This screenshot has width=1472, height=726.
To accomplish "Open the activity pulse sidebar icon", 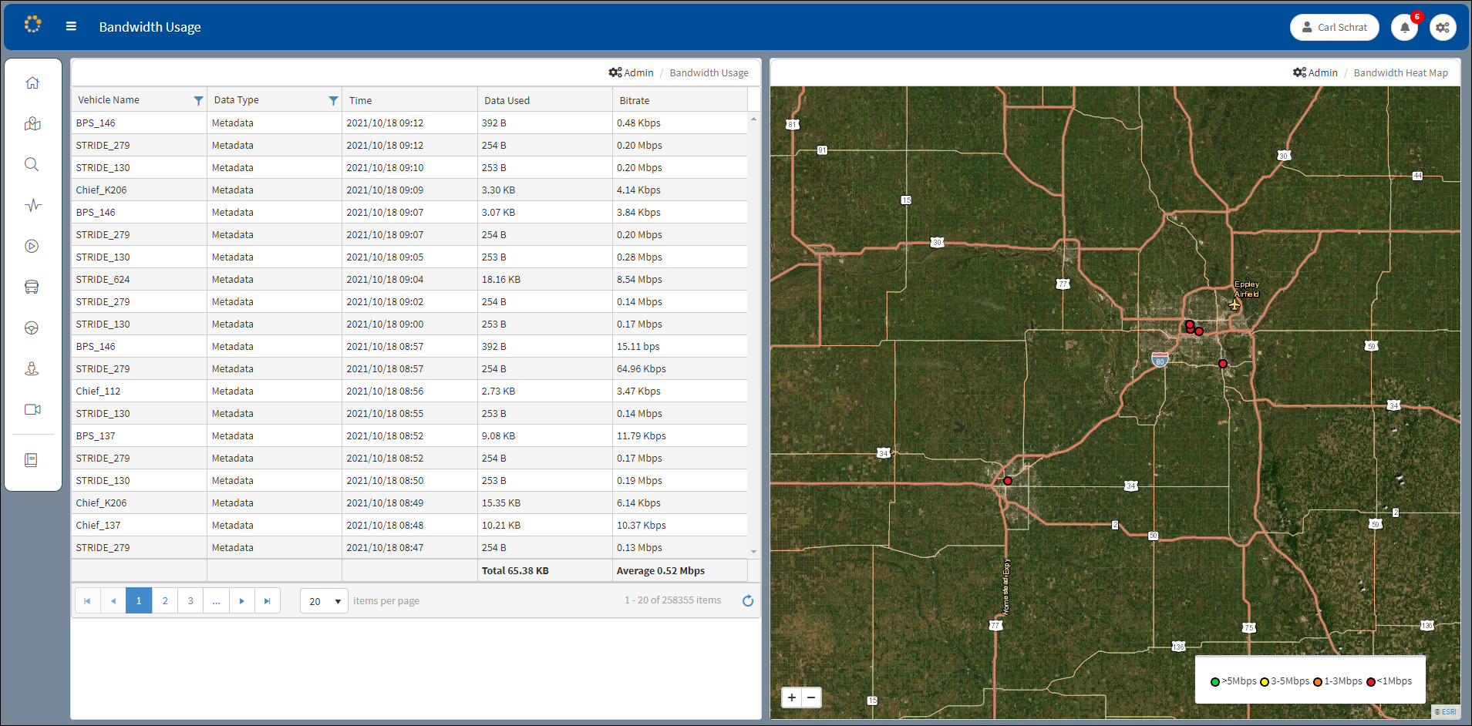I will [x=32, y=205].
